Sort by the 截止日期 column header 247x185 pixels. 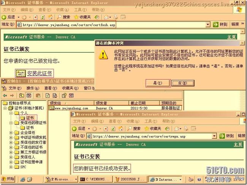144,103
